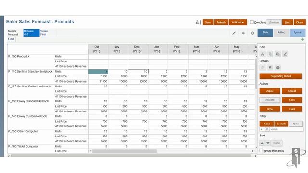Switch to the Format tab

[x=297, y=33]
